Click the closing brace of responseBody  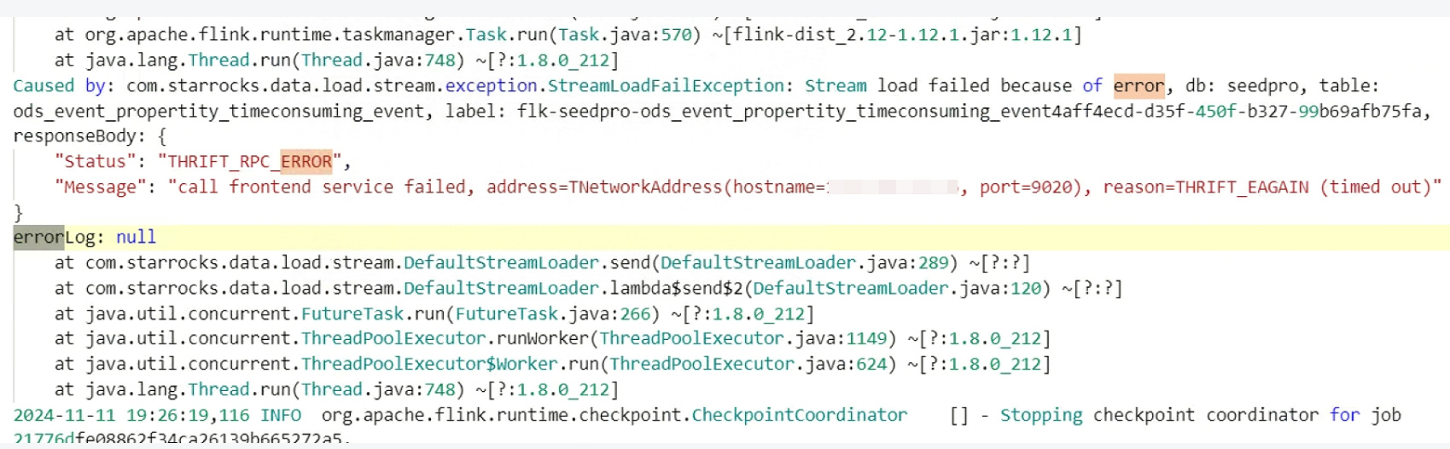tap(18, 212)
